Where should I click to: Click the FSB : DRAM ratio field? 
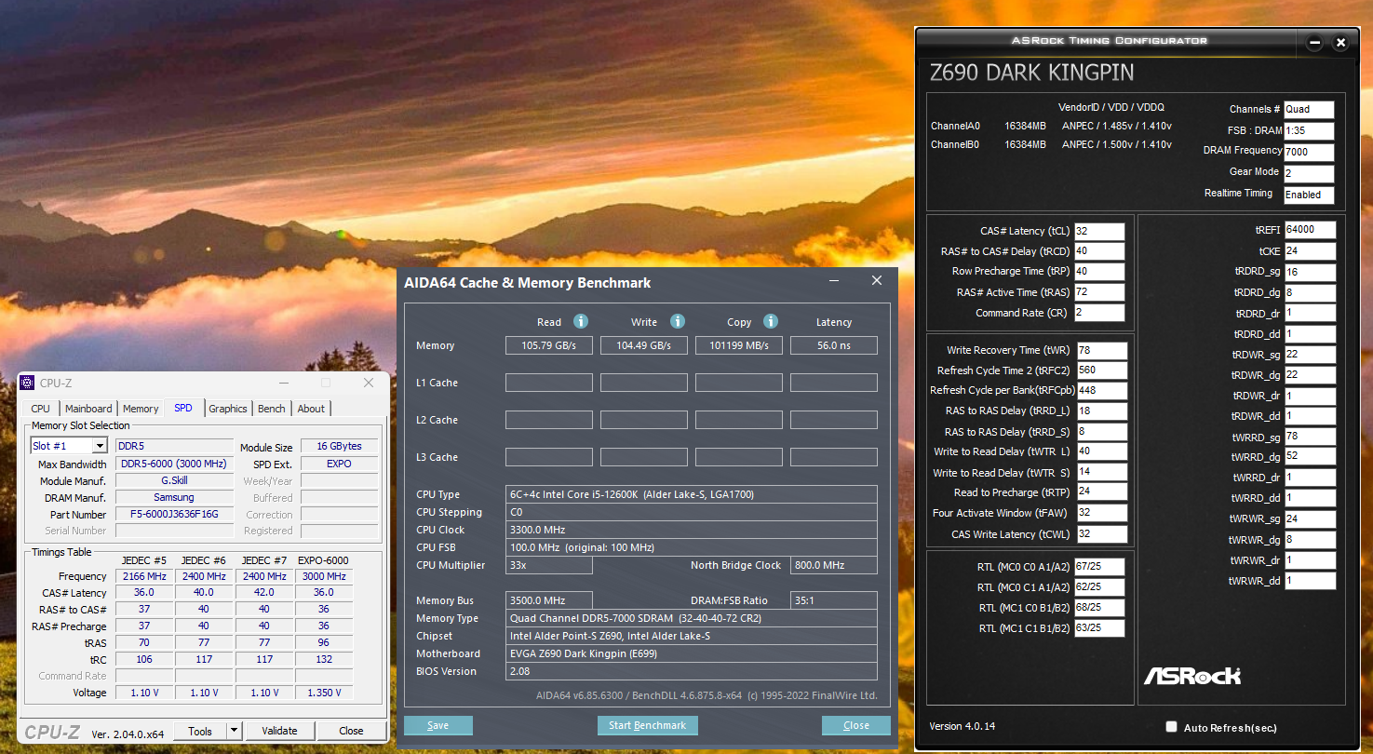tap(1309, 131)
